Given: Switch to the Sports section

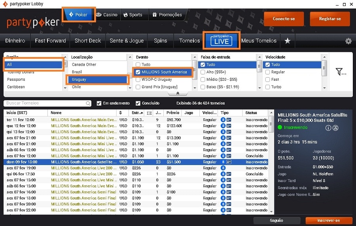Looking at the screenshot, I should pyautogui.click(x=133, y=15).
